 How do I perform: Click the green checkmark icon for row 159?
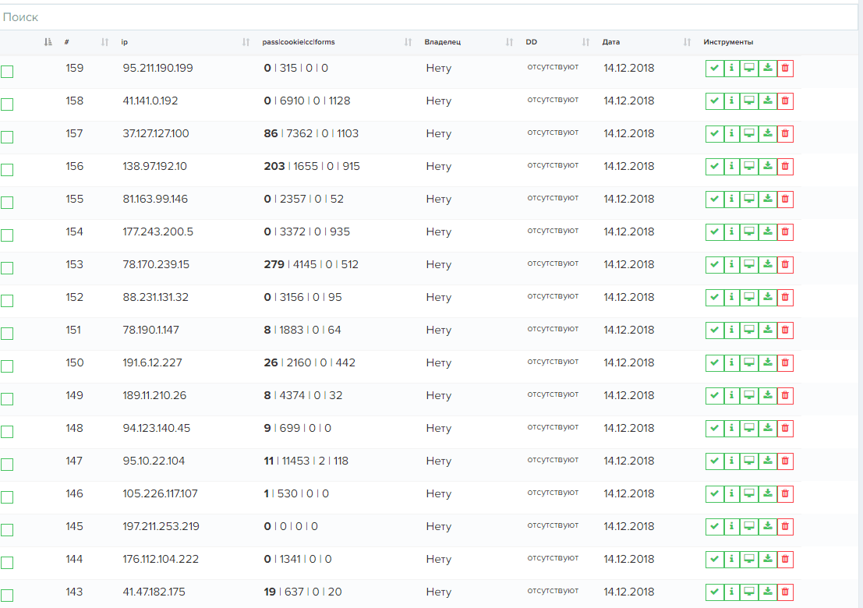714,69
